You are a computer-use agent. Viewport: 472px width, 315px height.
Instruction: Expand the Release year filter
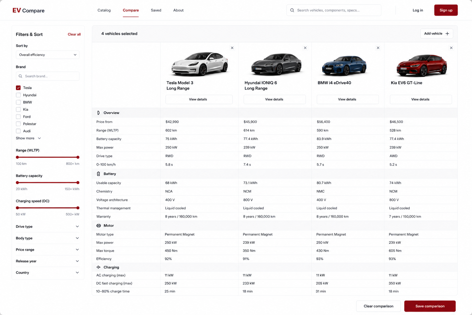pyautogui.click(x=48, y=261)
